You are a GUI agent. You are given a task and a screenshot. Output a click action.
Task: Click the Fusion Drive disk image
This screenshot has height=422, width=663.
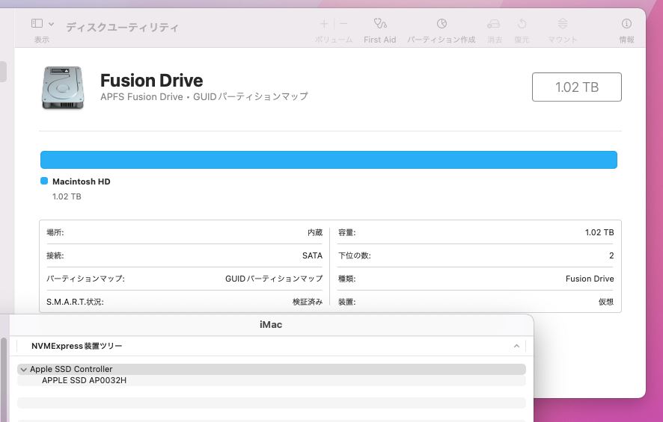(63, 87)
